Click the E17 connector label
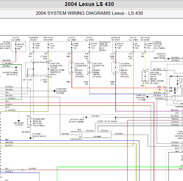This screenshot has width=183, height=181. [x=31, y=54]
